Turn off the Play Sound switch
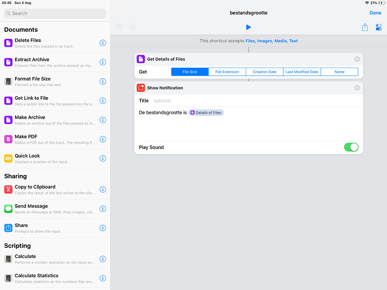Screen dimensions: 387x290 [351, 147]
